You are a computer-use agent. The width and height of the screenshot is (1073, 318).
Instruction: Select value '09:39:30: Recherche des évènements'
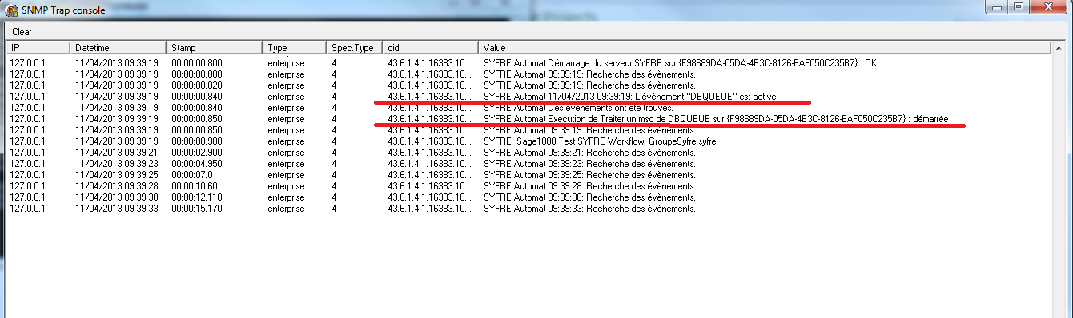pos(590,197)
